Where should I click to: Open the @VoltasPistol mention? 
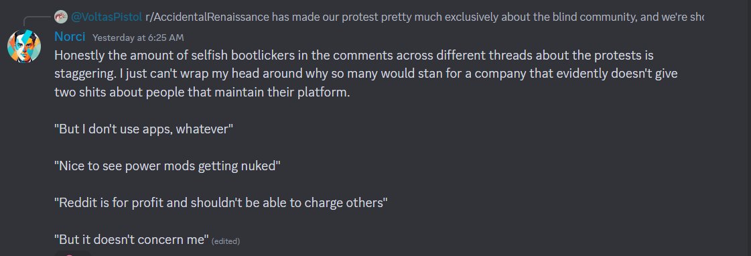(x=107, y=17)
